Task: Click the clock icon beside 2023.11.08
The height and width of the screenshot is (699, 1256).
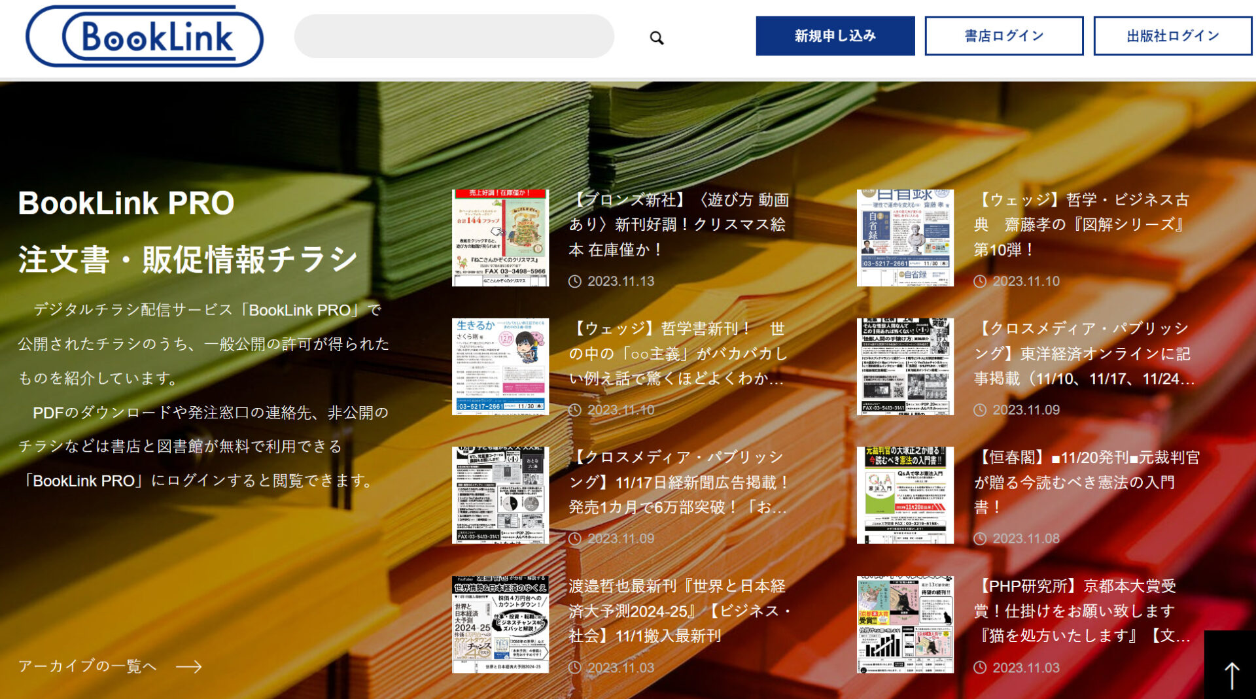Action: tap(980, 539)
